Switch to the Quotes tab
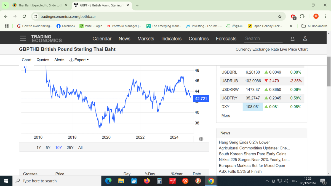The image size is (331, 186). click(x=43, y=60)
